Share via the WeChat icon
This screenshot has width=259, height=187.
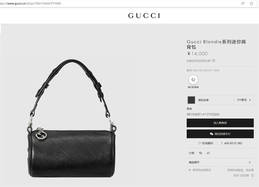pyautogui.click(x=201, y=153)
